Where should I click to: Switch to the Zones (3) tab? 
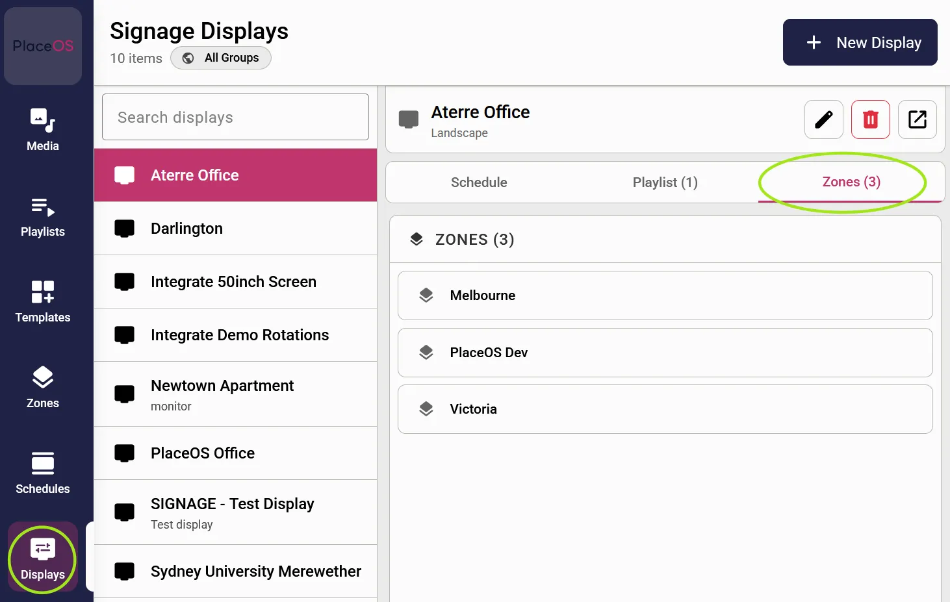point(851,182)
